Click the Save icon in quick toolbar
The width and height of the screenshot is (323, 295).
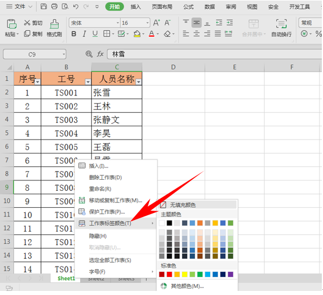tap(44, 6)
